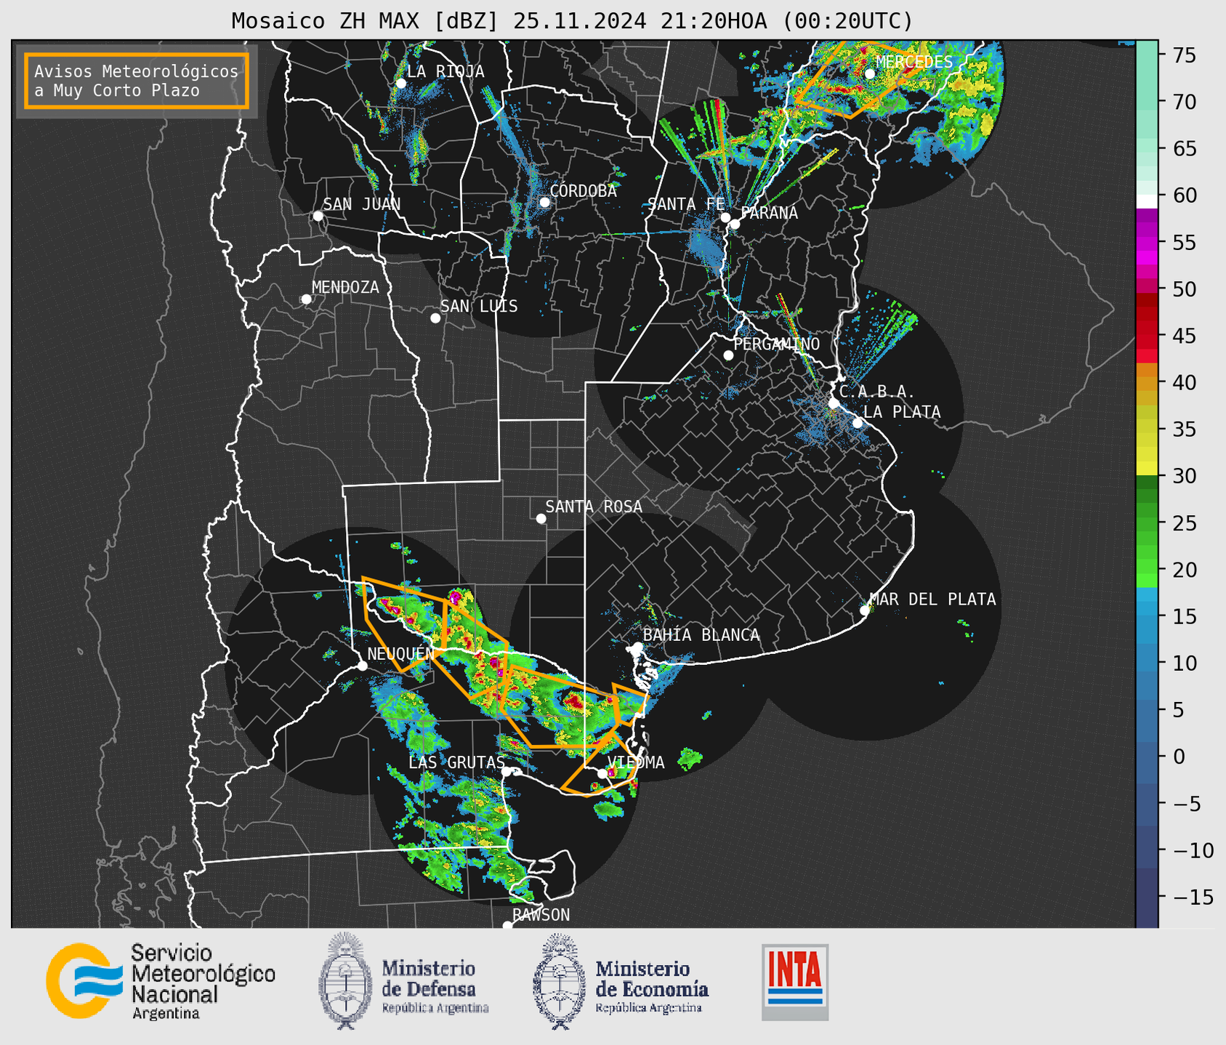1226x1045 pixels.
Task: Click the C.A.B.A. city label
Action: click(877, 392)
